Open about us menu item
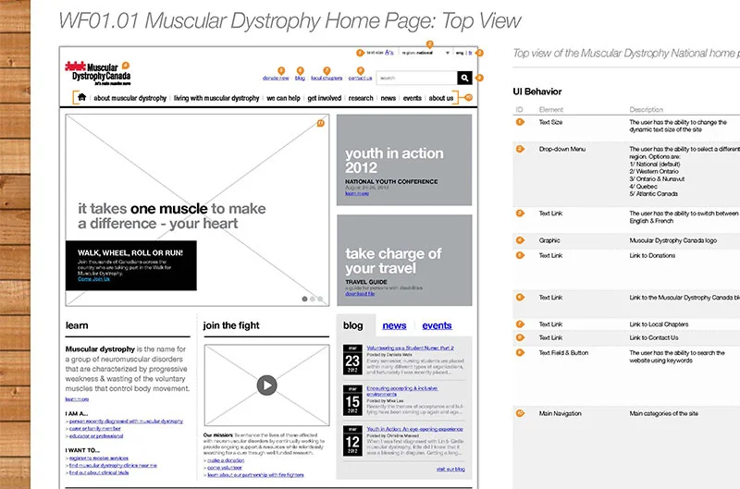The width and height of the screenshot is (740, 489). [441, 98]
